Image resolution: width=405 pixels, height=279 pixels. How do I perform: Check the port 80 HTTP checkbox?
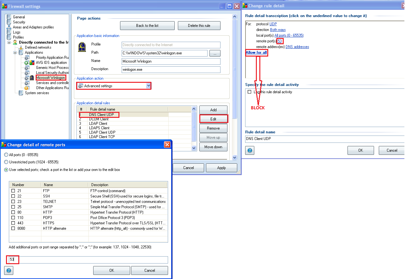(x=13, y=212)
